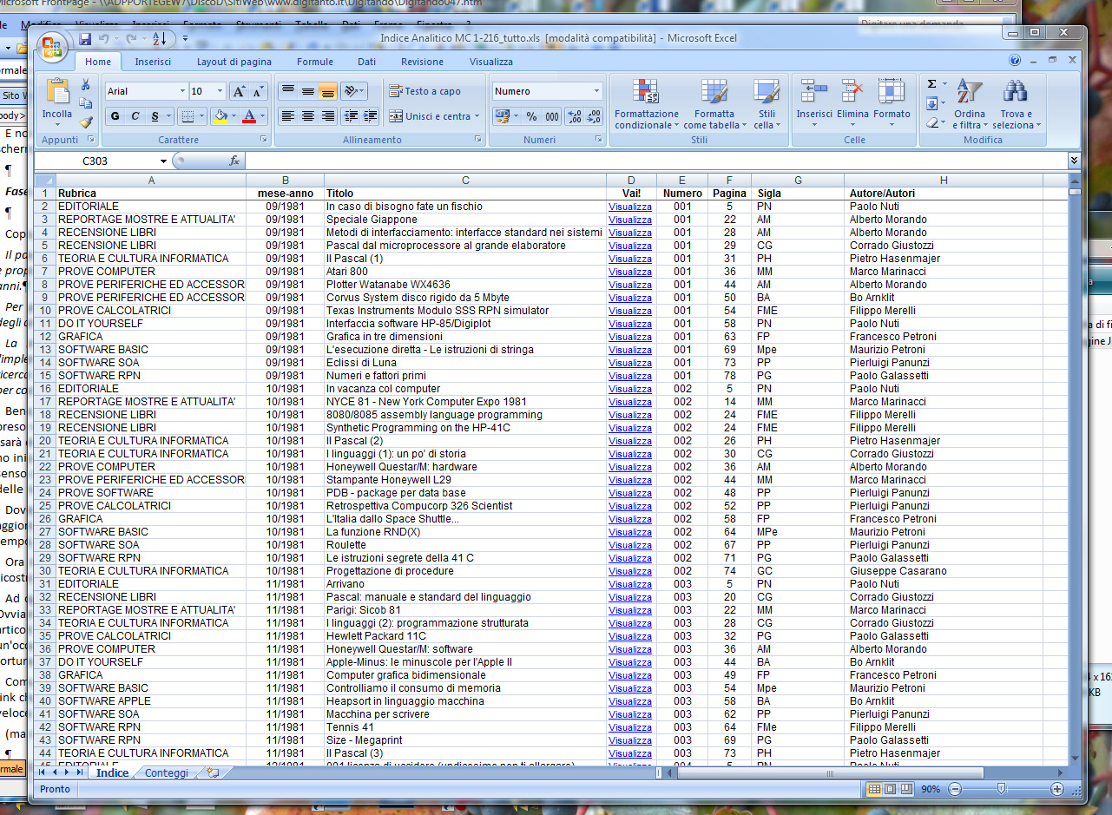Click Visualizza link for EDITORIALE row 2
Viewport: 1112px width, 815px height.
pyautogui.click(x=630, y=207)
